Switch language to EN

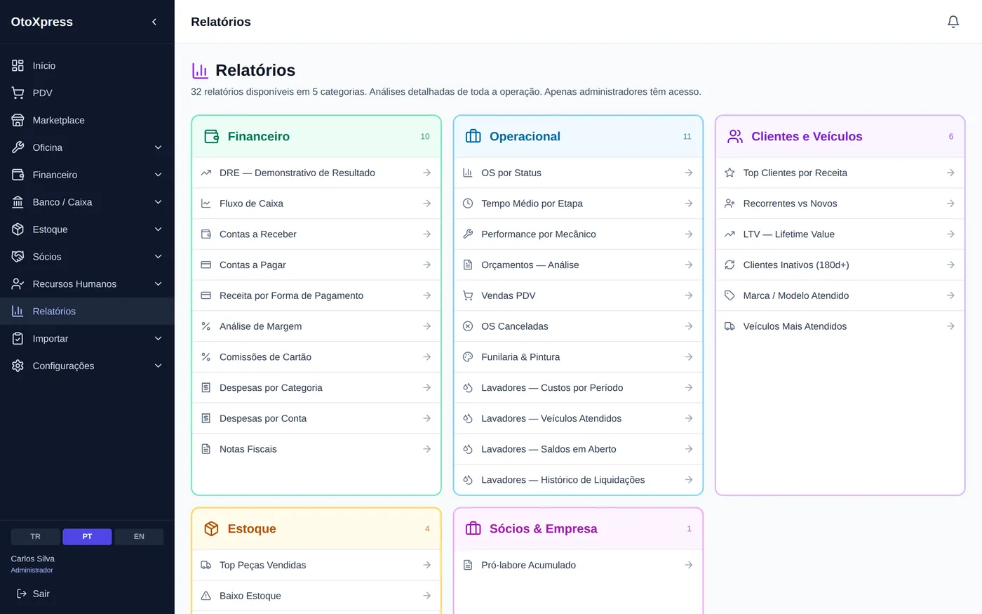coord(139,537)
